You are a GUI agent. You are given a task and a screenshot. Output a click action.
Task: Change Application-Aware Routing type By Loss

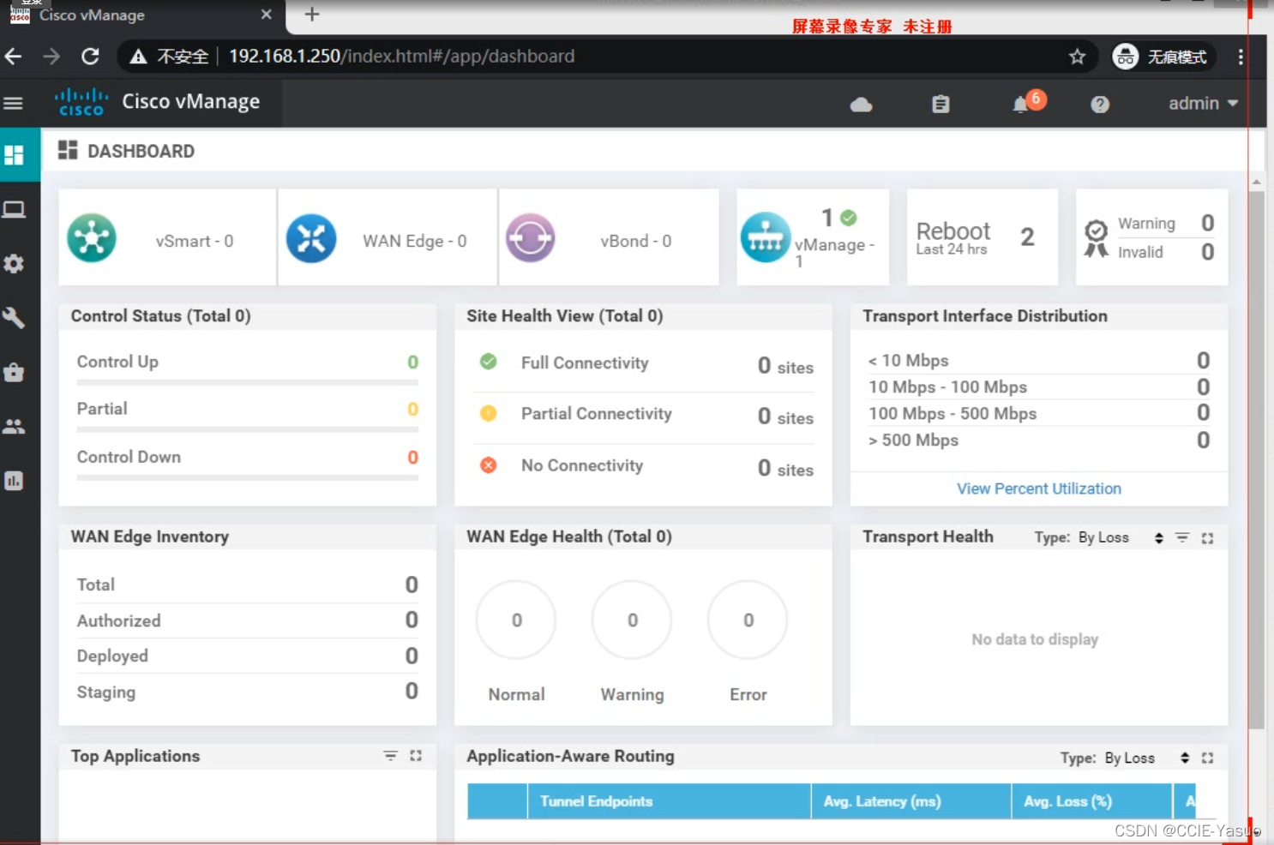(1147, 758)
